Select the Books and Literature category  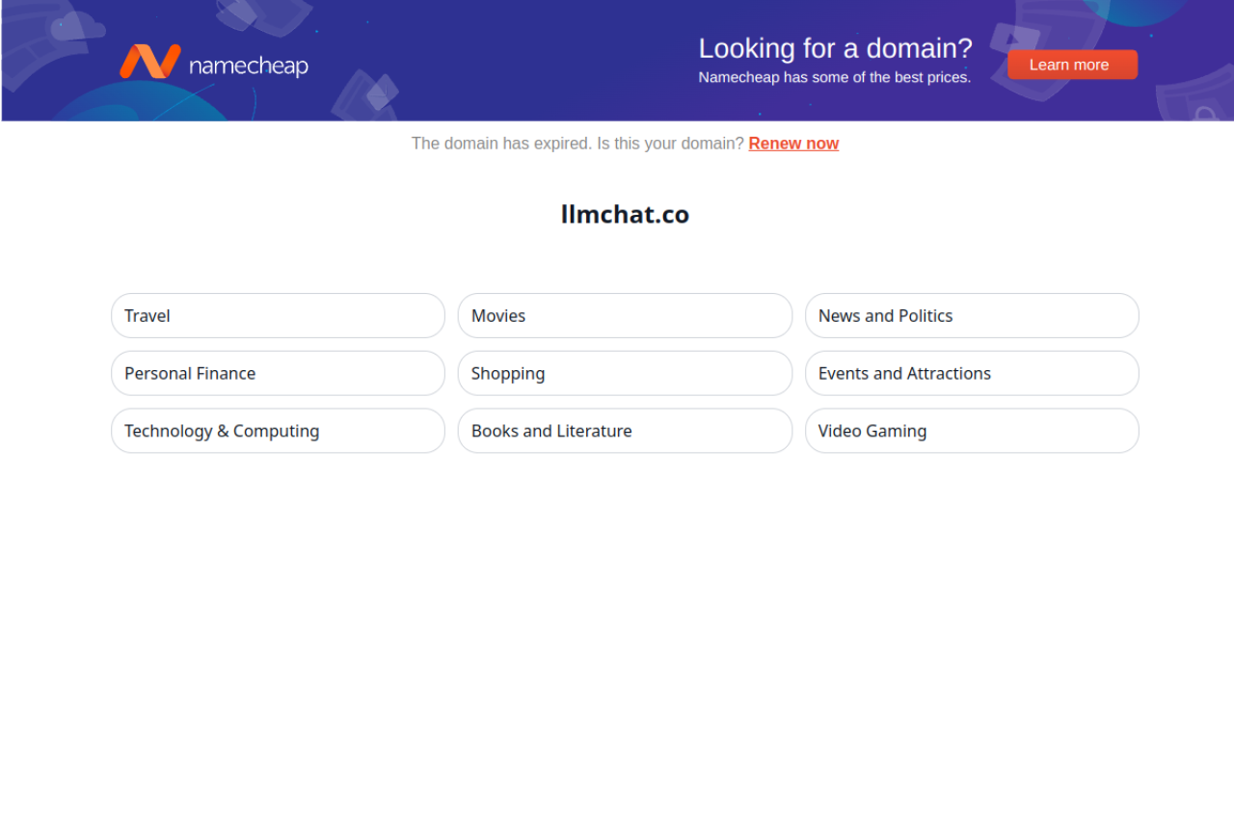pyautogui.click(x=625, y=431)
